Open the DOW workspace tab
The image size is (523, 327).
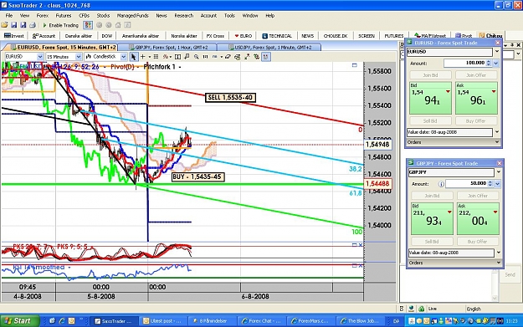107,36
